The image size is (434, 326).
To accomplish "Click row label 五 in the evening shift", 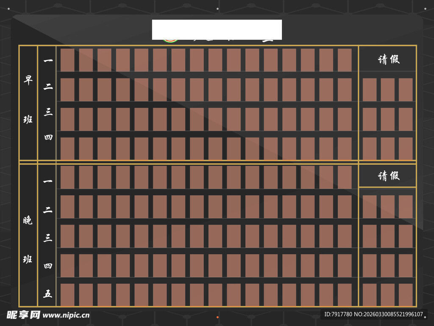I will (x=48, y=294).
